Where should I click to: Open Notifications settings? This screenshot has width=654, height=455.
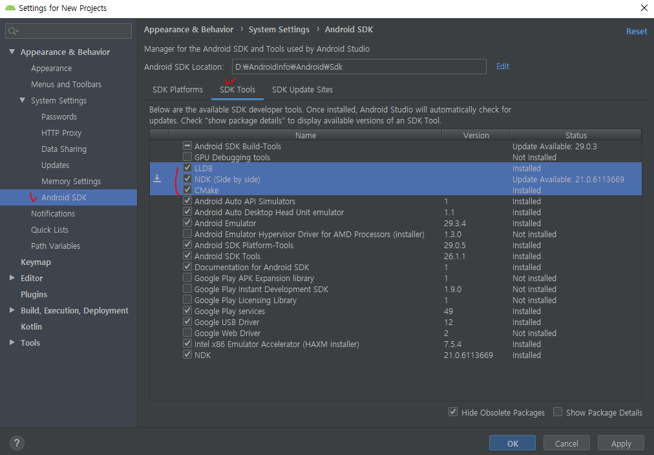tap(53, 213)
